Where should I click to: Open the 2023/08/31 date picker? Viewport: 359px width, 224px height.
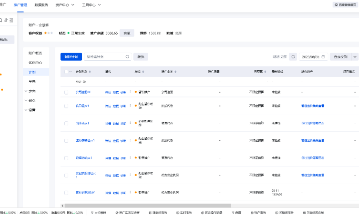click(x=313, y=57)
